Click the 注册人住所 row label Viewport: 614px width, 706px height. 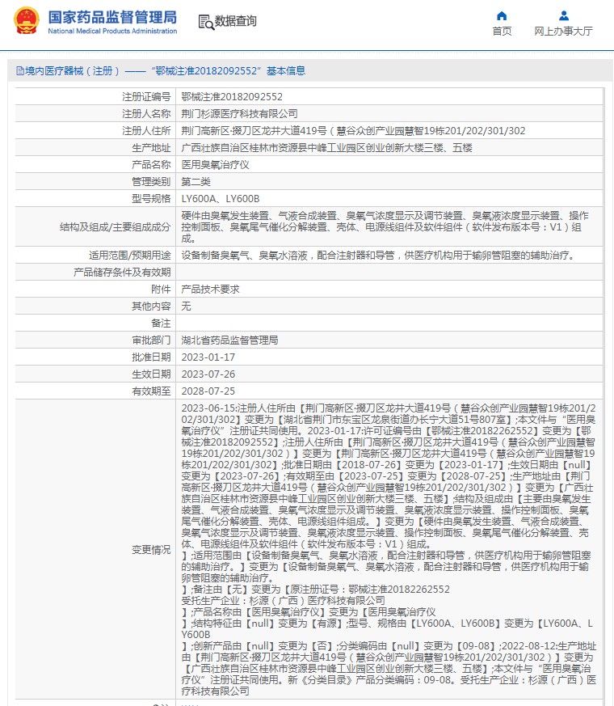click(146, 131)
